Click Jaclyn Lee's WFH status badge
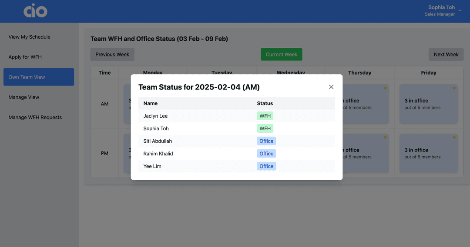Image resolution: width=470 pixels, height=247 pixels. [x=265, y=116]
